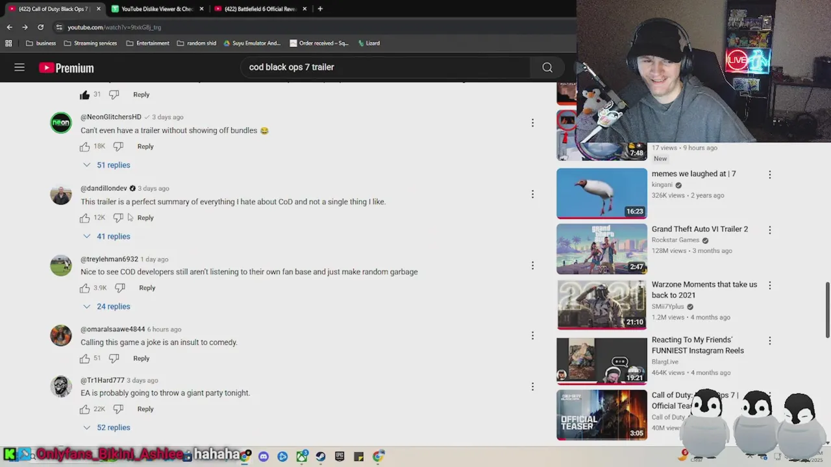Reply to @dandillondev's comment
Image resolution: width=831 pixels, height=467 pixels.
tap(145, 218)
